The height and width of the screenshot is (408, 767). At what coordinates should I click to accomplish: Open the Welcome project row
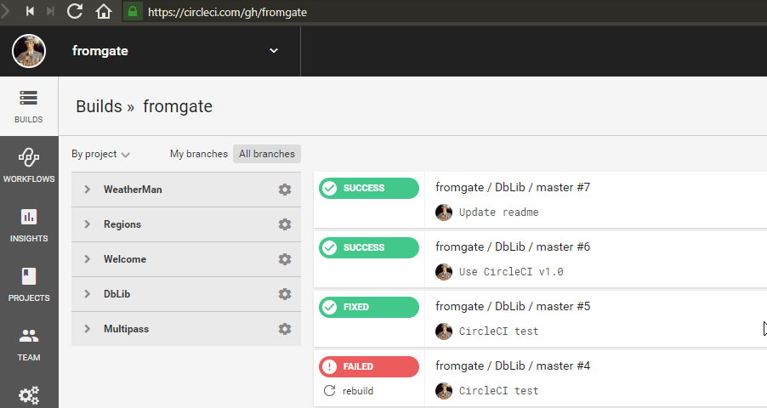[x=186, y=259]
